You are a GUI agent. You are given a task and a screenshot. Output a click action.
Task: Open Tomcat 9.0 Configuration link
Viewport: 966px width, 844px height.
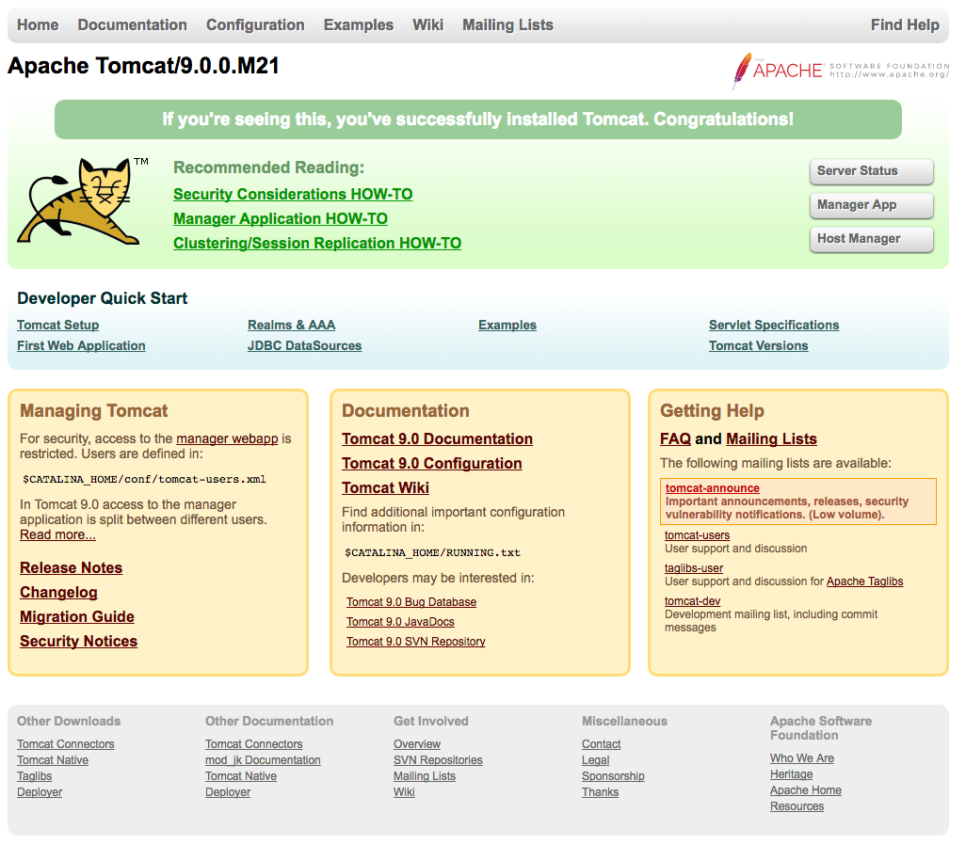tap(432, 464)
